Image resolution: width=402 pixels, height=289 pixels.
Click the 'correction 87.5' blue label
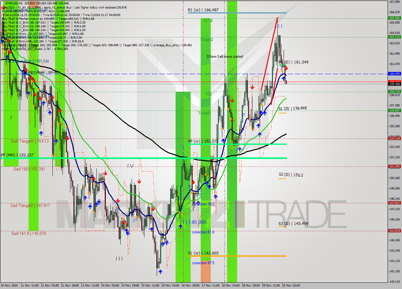pos(203,263)
